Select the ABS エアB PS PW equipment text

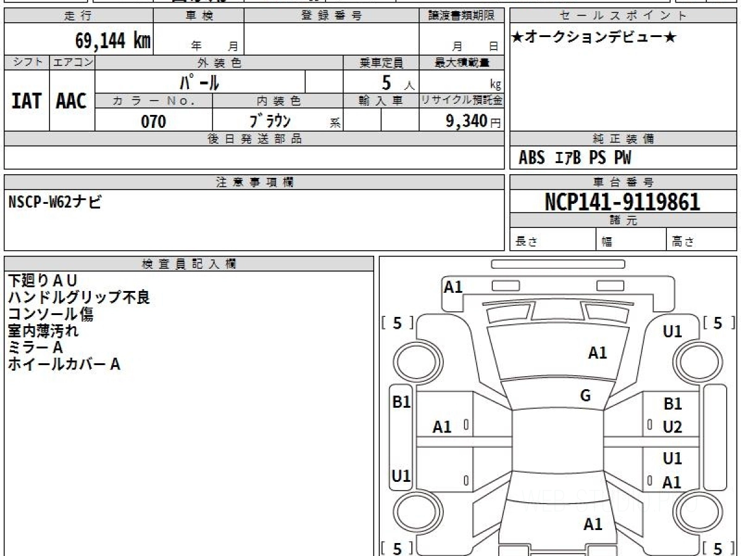575,158
